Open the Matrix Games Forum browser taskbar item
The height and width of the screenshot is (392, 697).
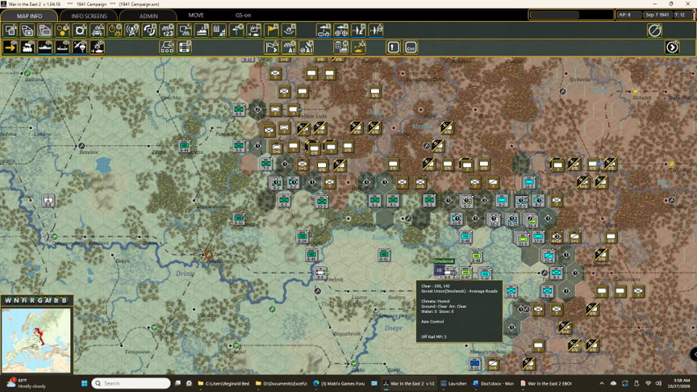coord(340,383)
